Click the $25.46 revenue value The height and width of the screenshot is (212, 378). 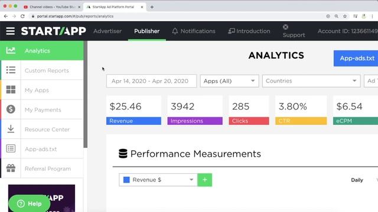pyautogui.click(x=125, y=107)
